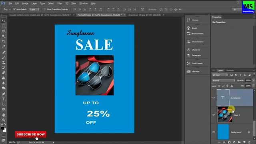This screenshot has height=144, width=256.
Task: Select the Magic Wand tool
Action: (x=4, y=36)
